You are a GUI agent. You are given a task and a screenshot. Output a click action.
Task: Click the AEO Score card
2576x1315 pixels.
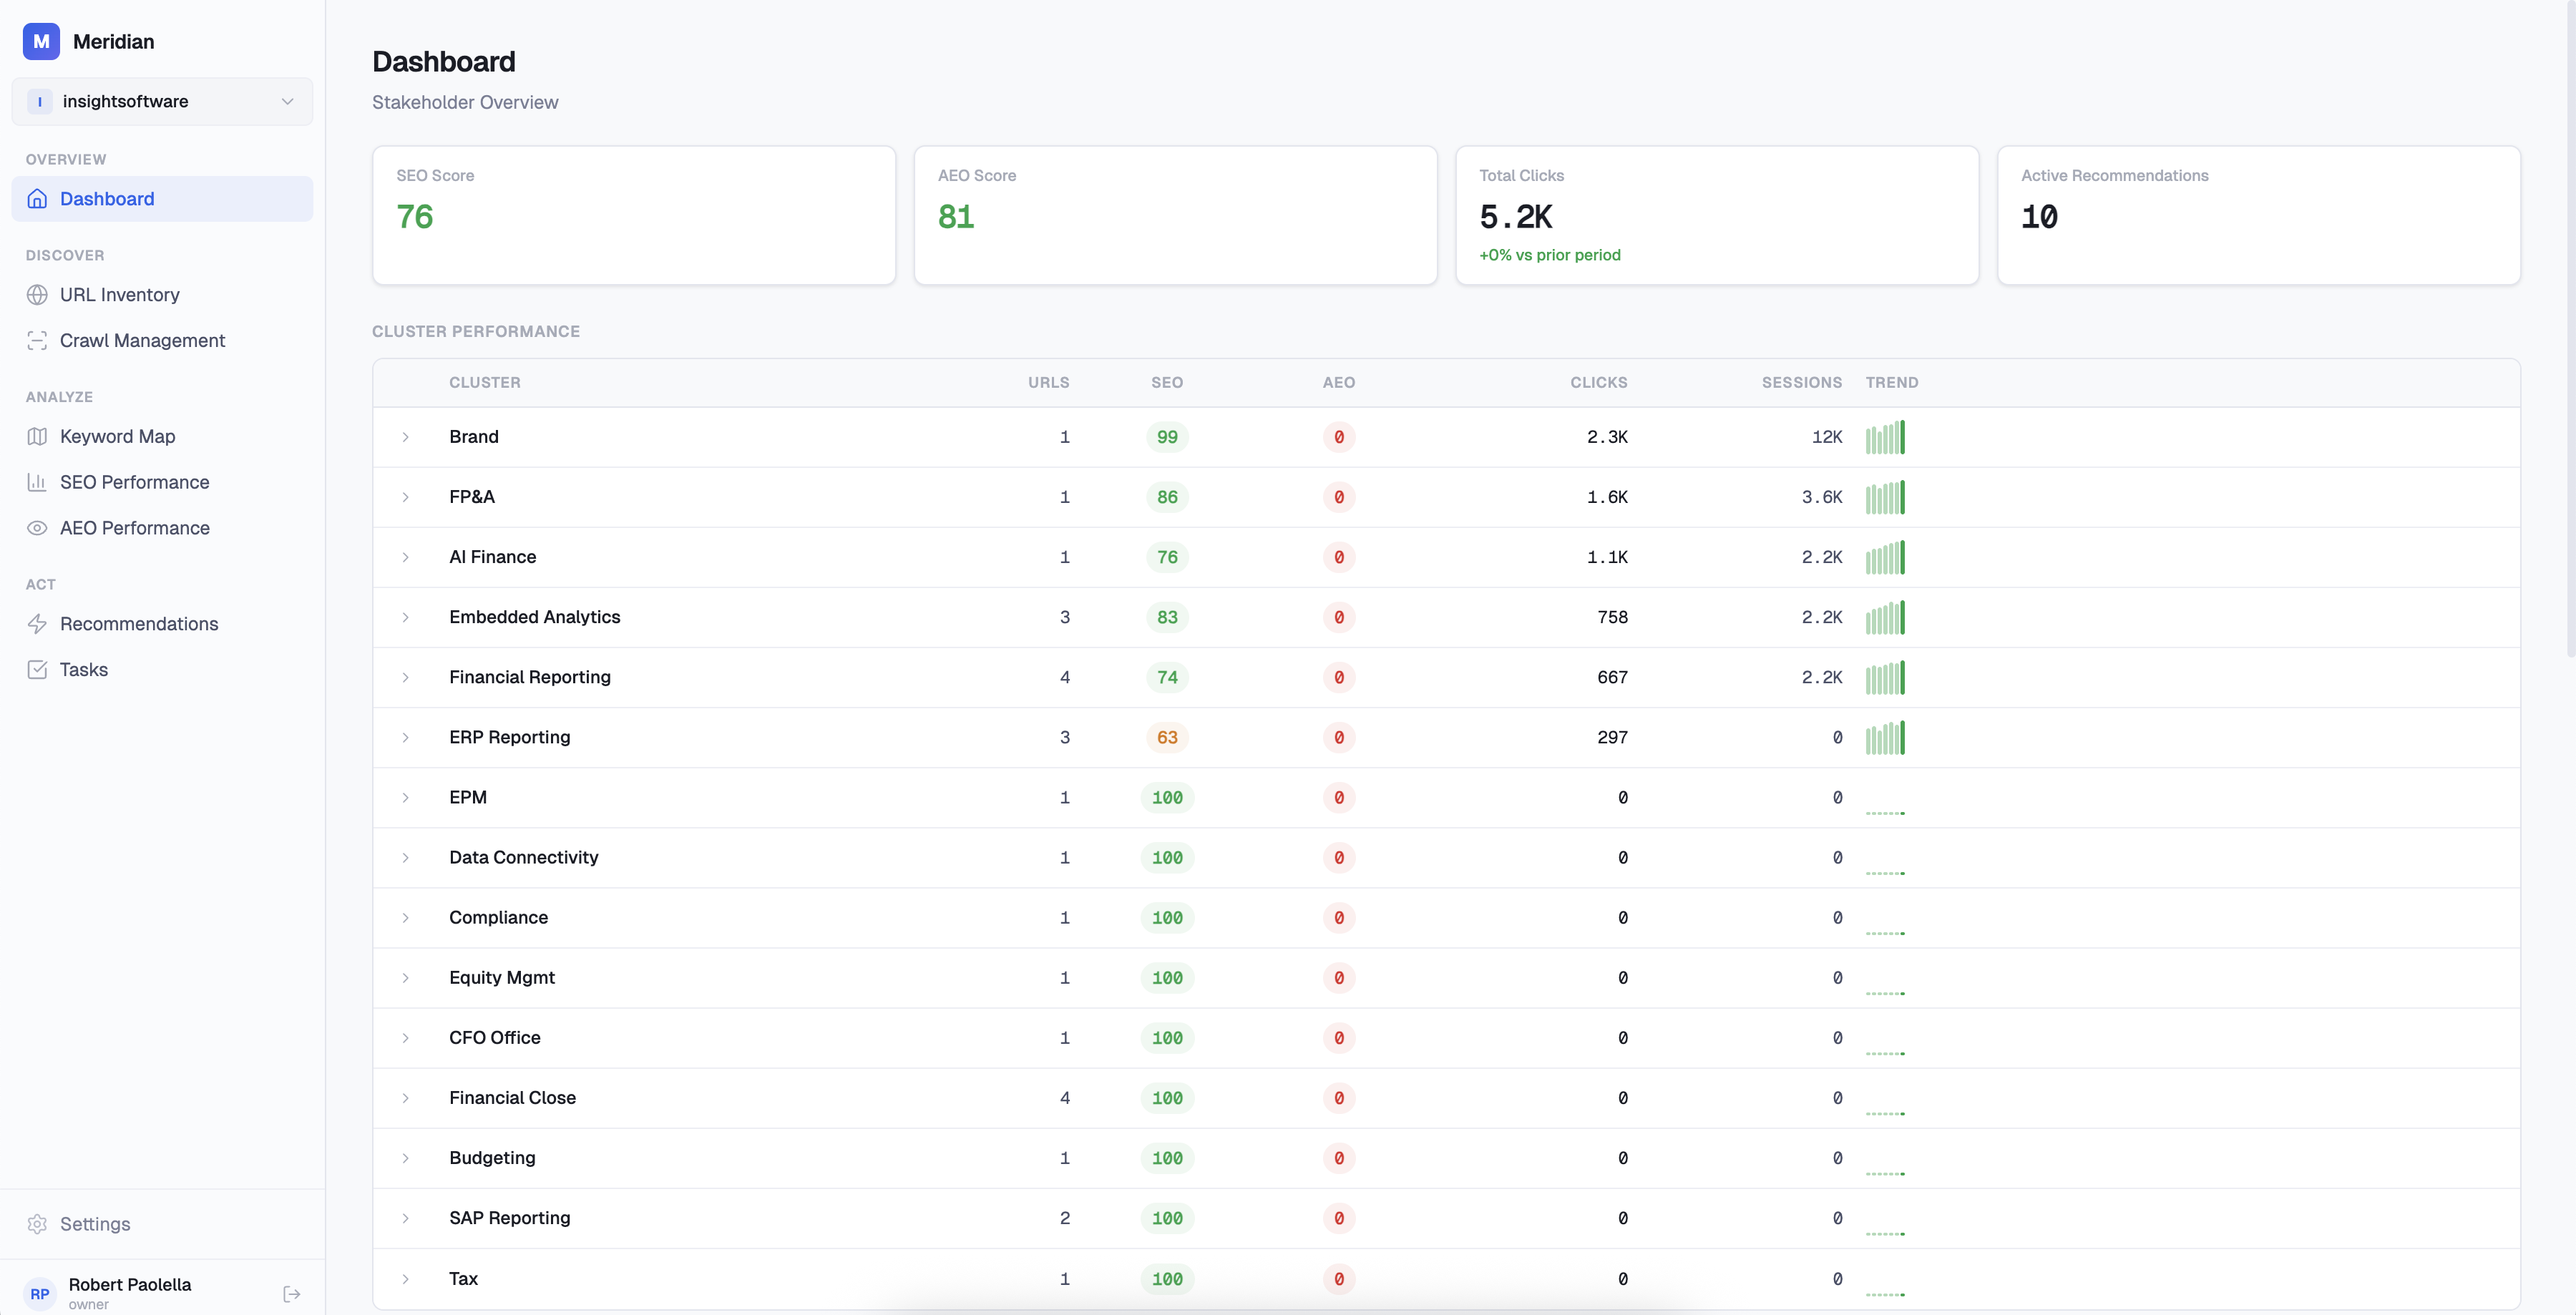[1176, 215]
